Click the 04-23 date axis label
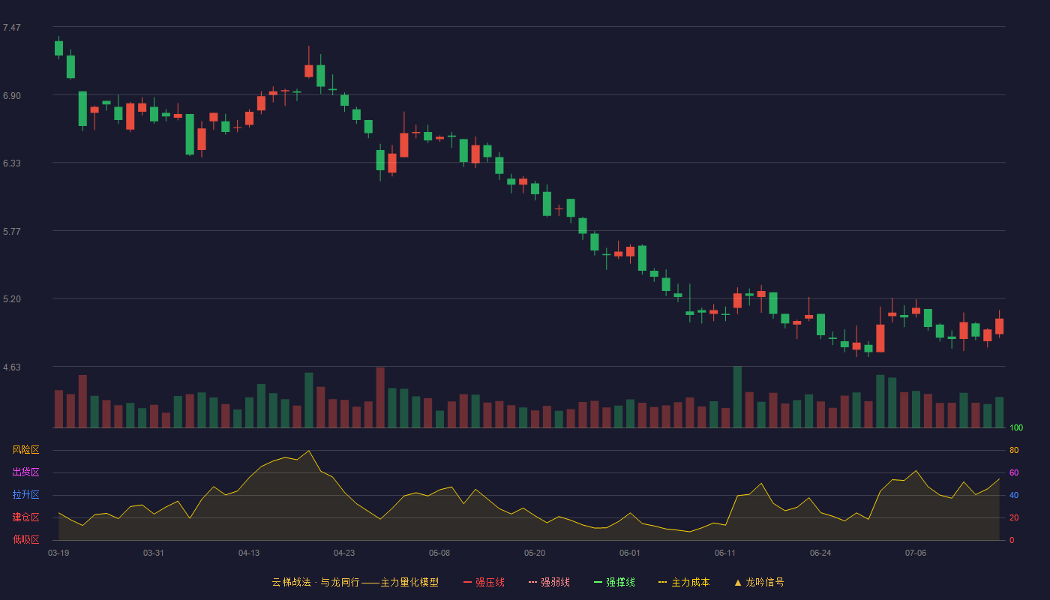Screen dimensions: 1050x600 pyautogui.click(x=344, y=553)
